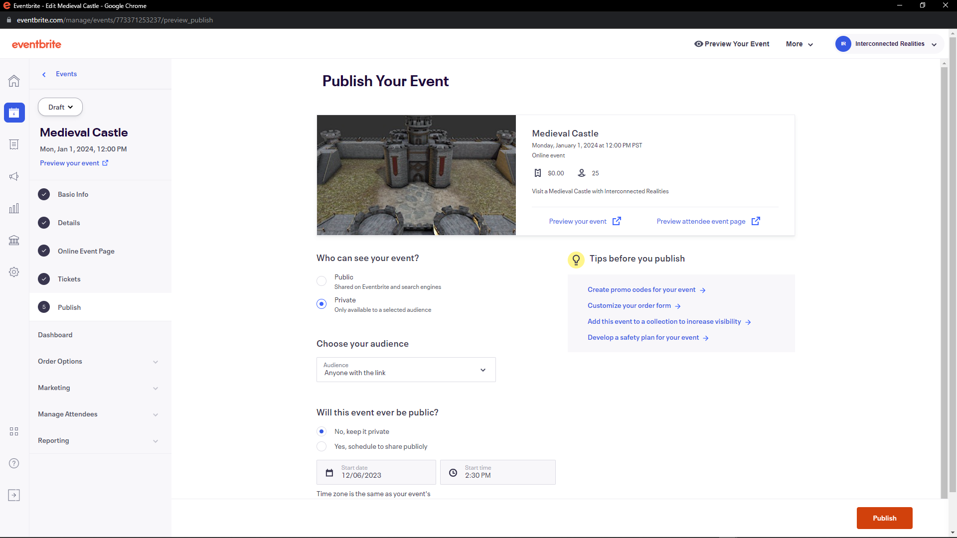Screen dimensions: 957x538
Task: Open the Audience dropdown
Action: tap(406, 370)
